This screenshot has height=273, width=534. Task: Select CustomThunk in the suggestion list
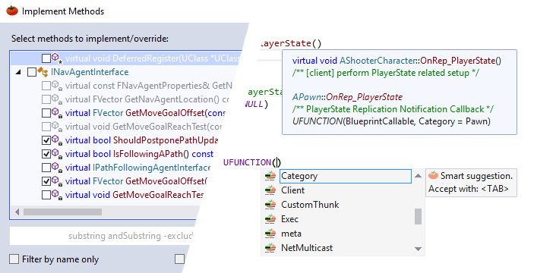point(310,205)
